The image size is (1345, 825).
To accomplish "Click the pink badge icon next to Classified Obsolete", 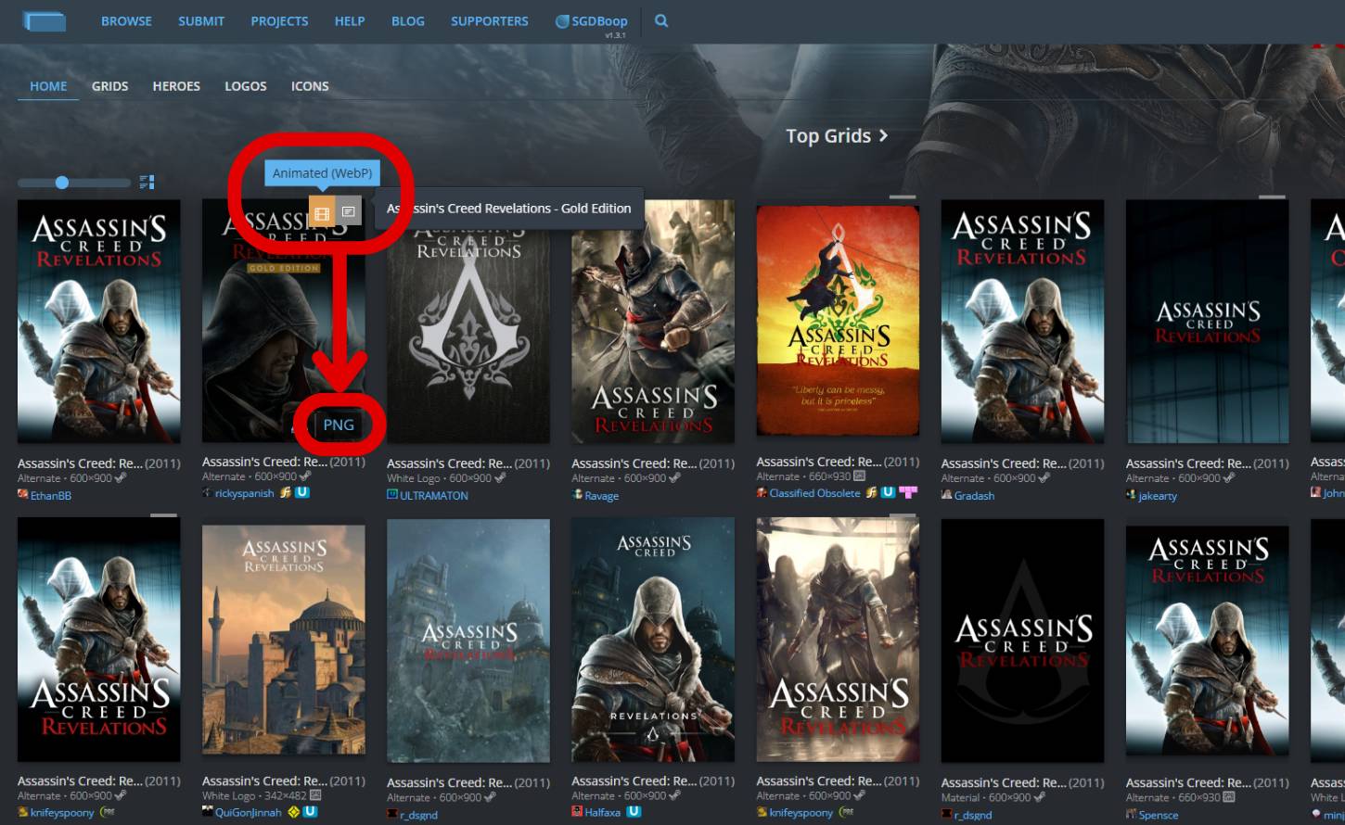I will 908,493.
